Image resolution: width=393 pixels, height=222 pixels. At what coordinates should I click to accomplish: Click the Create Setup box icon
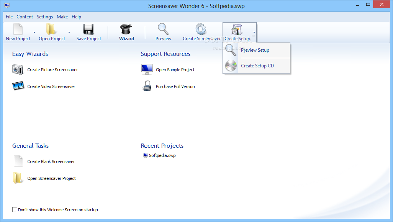click(x=236, y=29)
